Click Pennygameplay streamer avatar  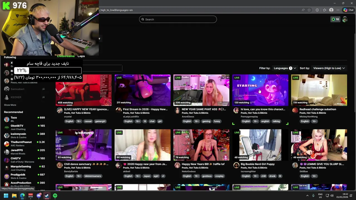236,111
